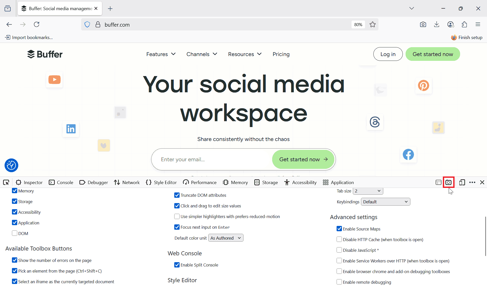Click the Enter your email input field

tap(211, 159)
